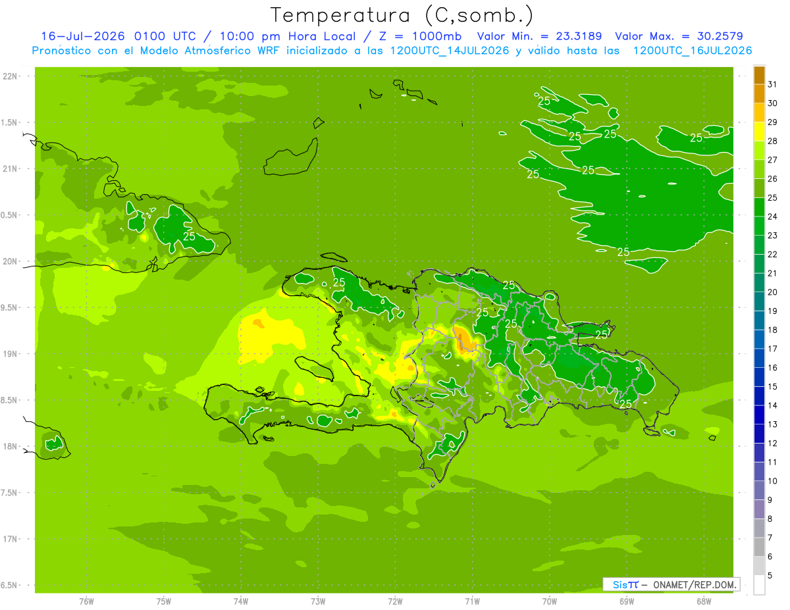
Task: Click the 69W longitude axis label
Action: (x=626, y=601)
